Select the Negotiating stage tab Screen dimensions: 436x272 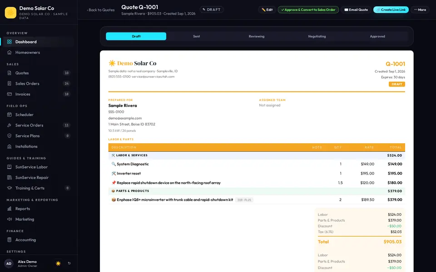coord(317,36)
